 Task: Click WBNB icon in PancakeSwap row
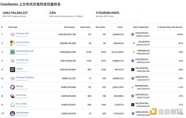134,52
